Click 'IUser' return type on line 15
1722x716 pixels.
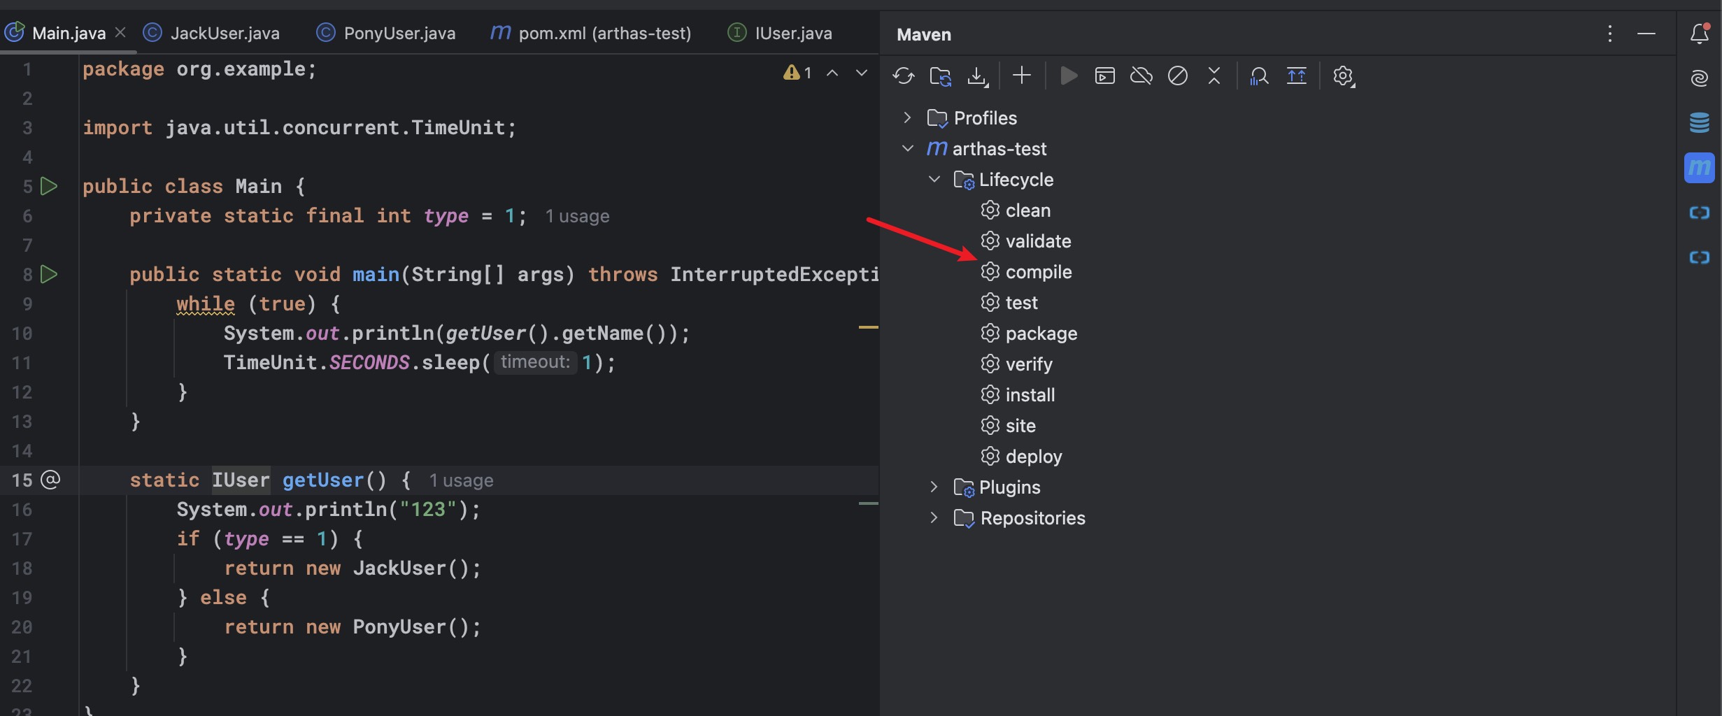[x=241, y=480]
